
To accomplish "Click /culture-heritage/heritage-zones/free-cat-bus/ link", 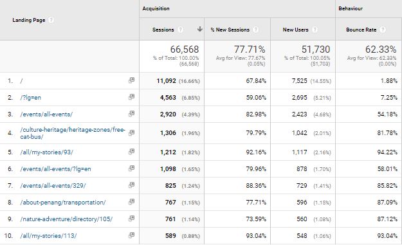I will (x=73, y=133).
